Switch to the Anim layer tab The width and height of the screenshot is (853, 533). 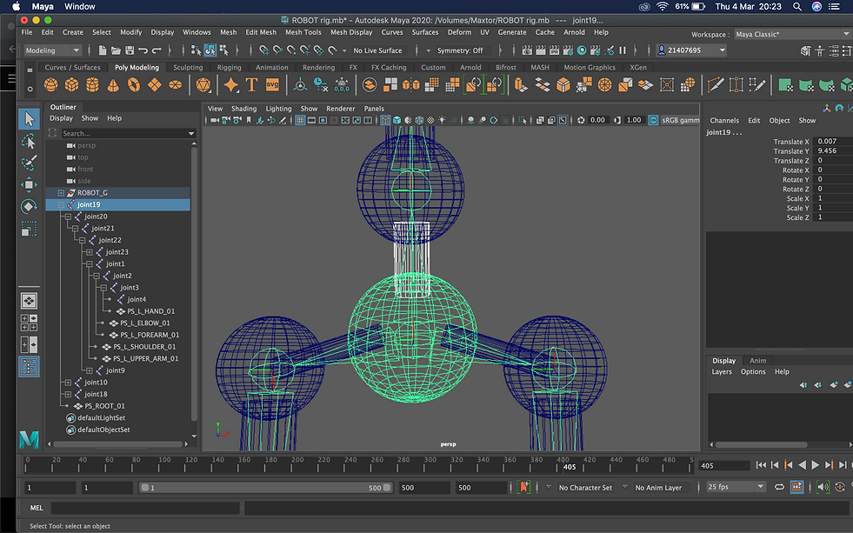[x=757, y=361]
